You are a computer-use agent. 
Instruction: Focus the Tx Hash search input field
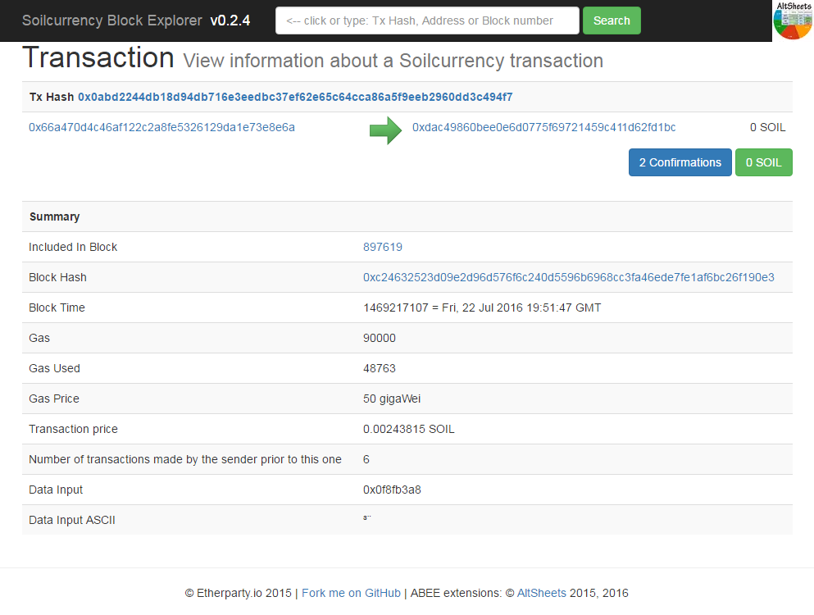(x=427, y=20)
